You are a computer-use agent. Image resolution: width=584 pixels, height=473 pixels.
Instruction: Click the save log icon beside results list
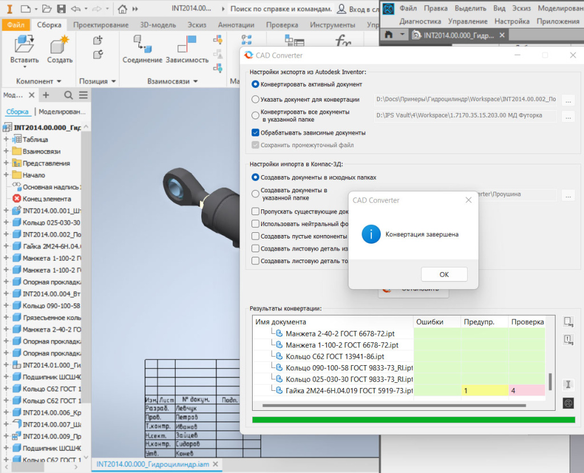click(x=568, y=321)
